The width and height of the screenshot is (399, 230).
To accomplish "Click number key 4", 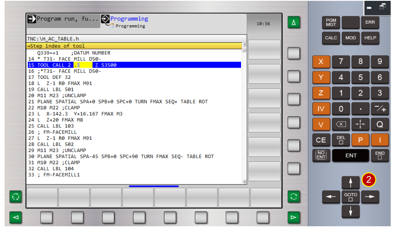I will [341, 77].
